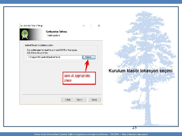The image size is (182, 136).
Task: Click 'Click Browse to customize' instruction text
Action: pyautogui.click(x=37, y=53)
